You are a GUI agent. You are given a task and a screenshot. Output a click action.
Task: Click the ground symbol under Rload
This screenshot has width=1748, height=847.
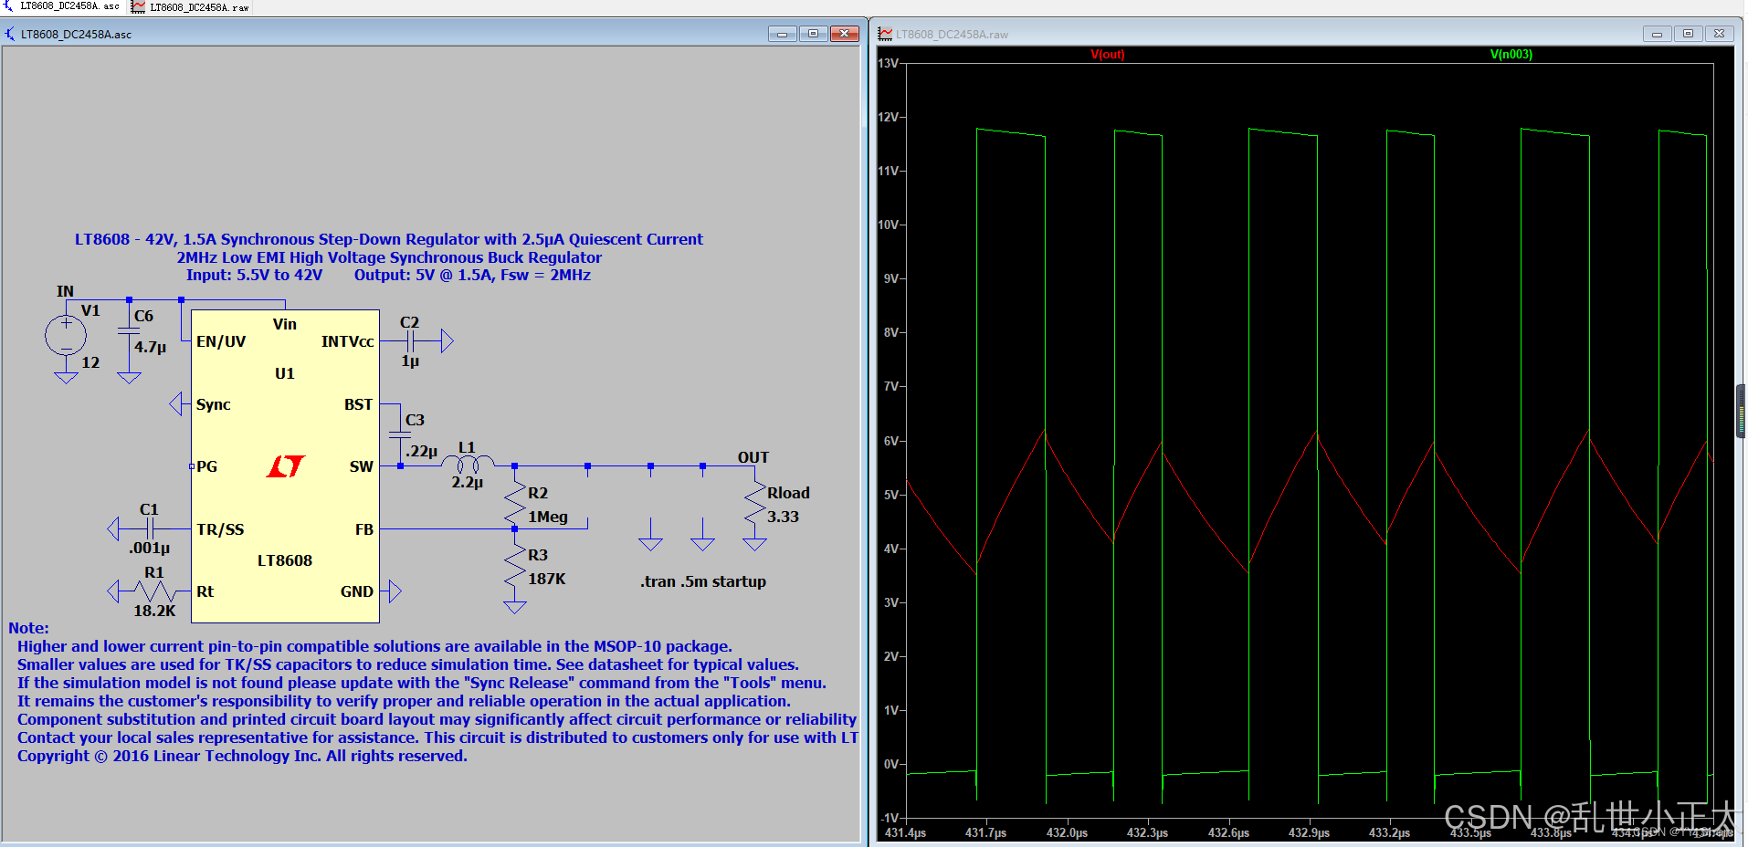(754, 544)
